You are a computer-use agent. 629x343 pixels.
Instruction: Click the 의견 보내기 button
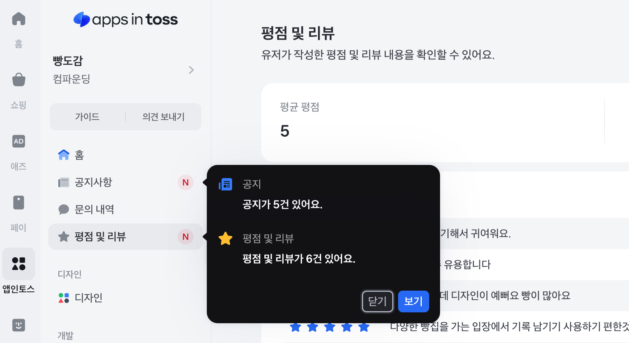pos(163,117)
